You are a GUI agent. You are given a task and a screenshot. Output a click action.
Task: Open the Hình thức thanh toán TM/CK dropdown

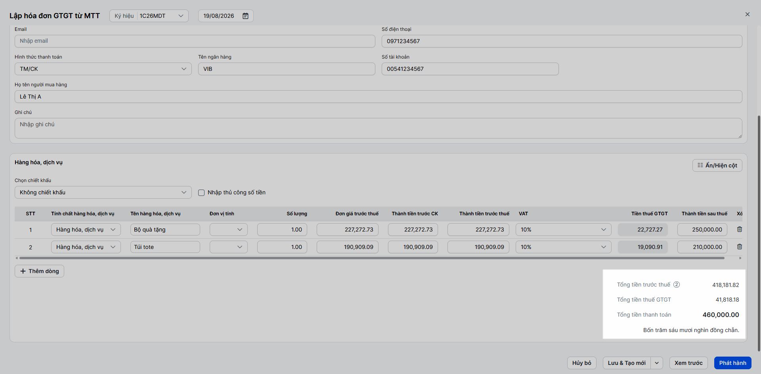[x=103, y=69]
